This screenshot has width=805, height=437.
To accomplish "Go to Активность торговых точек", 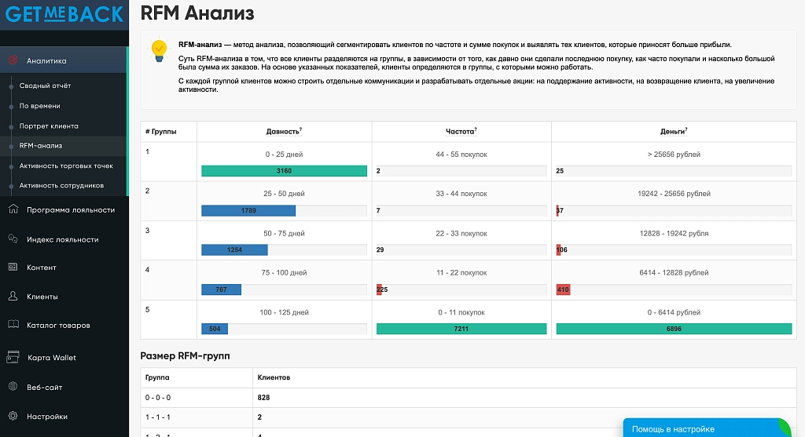I will point(66,166).
